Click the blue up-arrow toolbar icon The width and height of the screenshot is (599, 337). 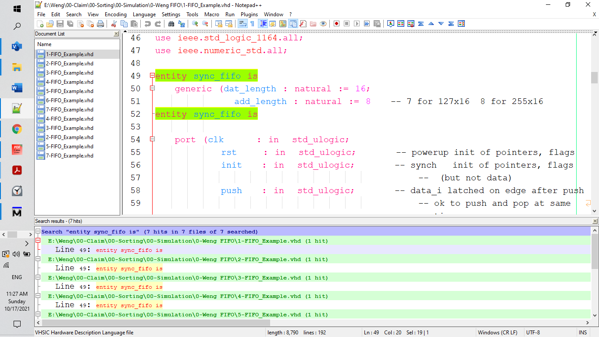tap(431, 24)
